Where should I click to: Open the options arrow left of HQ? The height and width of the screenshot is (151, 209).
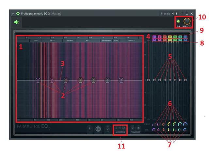(x=89, y=128)
